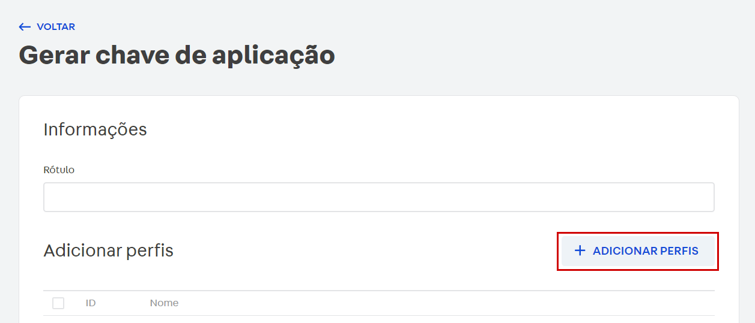Focus the Rótulo text input
Viewport: 755px width, 323px height.
[x=378, y=197]
